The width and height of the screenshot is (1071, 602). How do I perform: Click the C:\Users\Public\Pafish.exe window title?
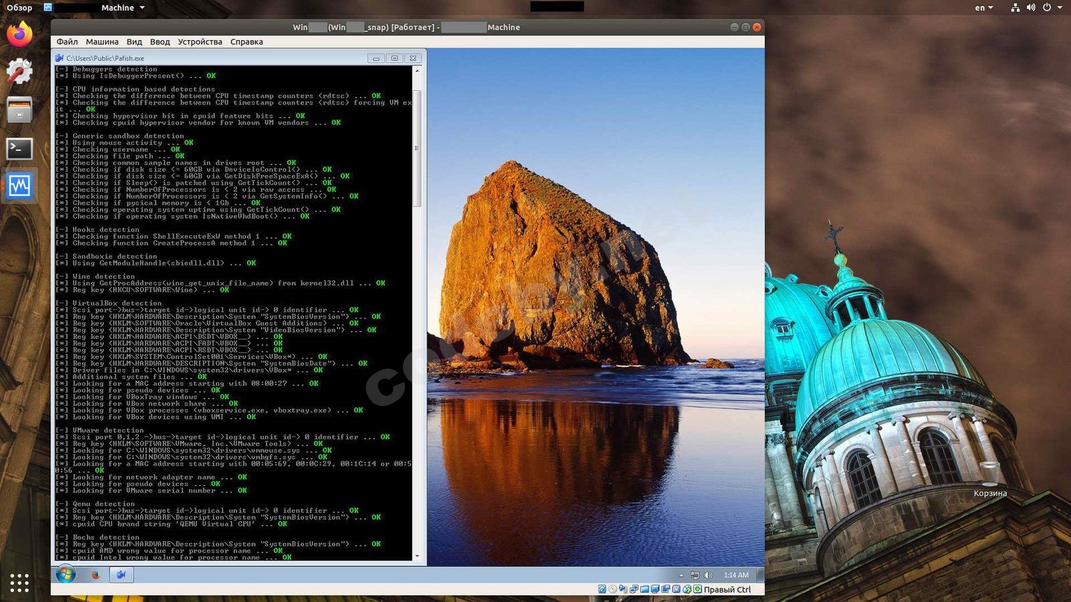(105, 58)
